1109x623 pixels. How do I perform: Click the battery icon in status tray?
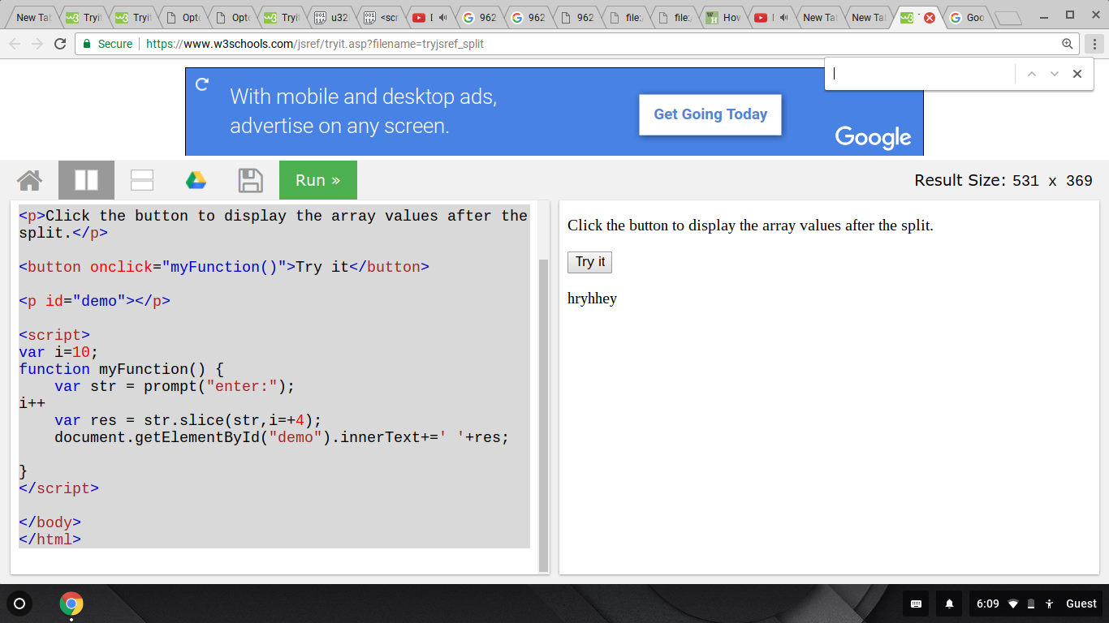(x=1031, y=604)
